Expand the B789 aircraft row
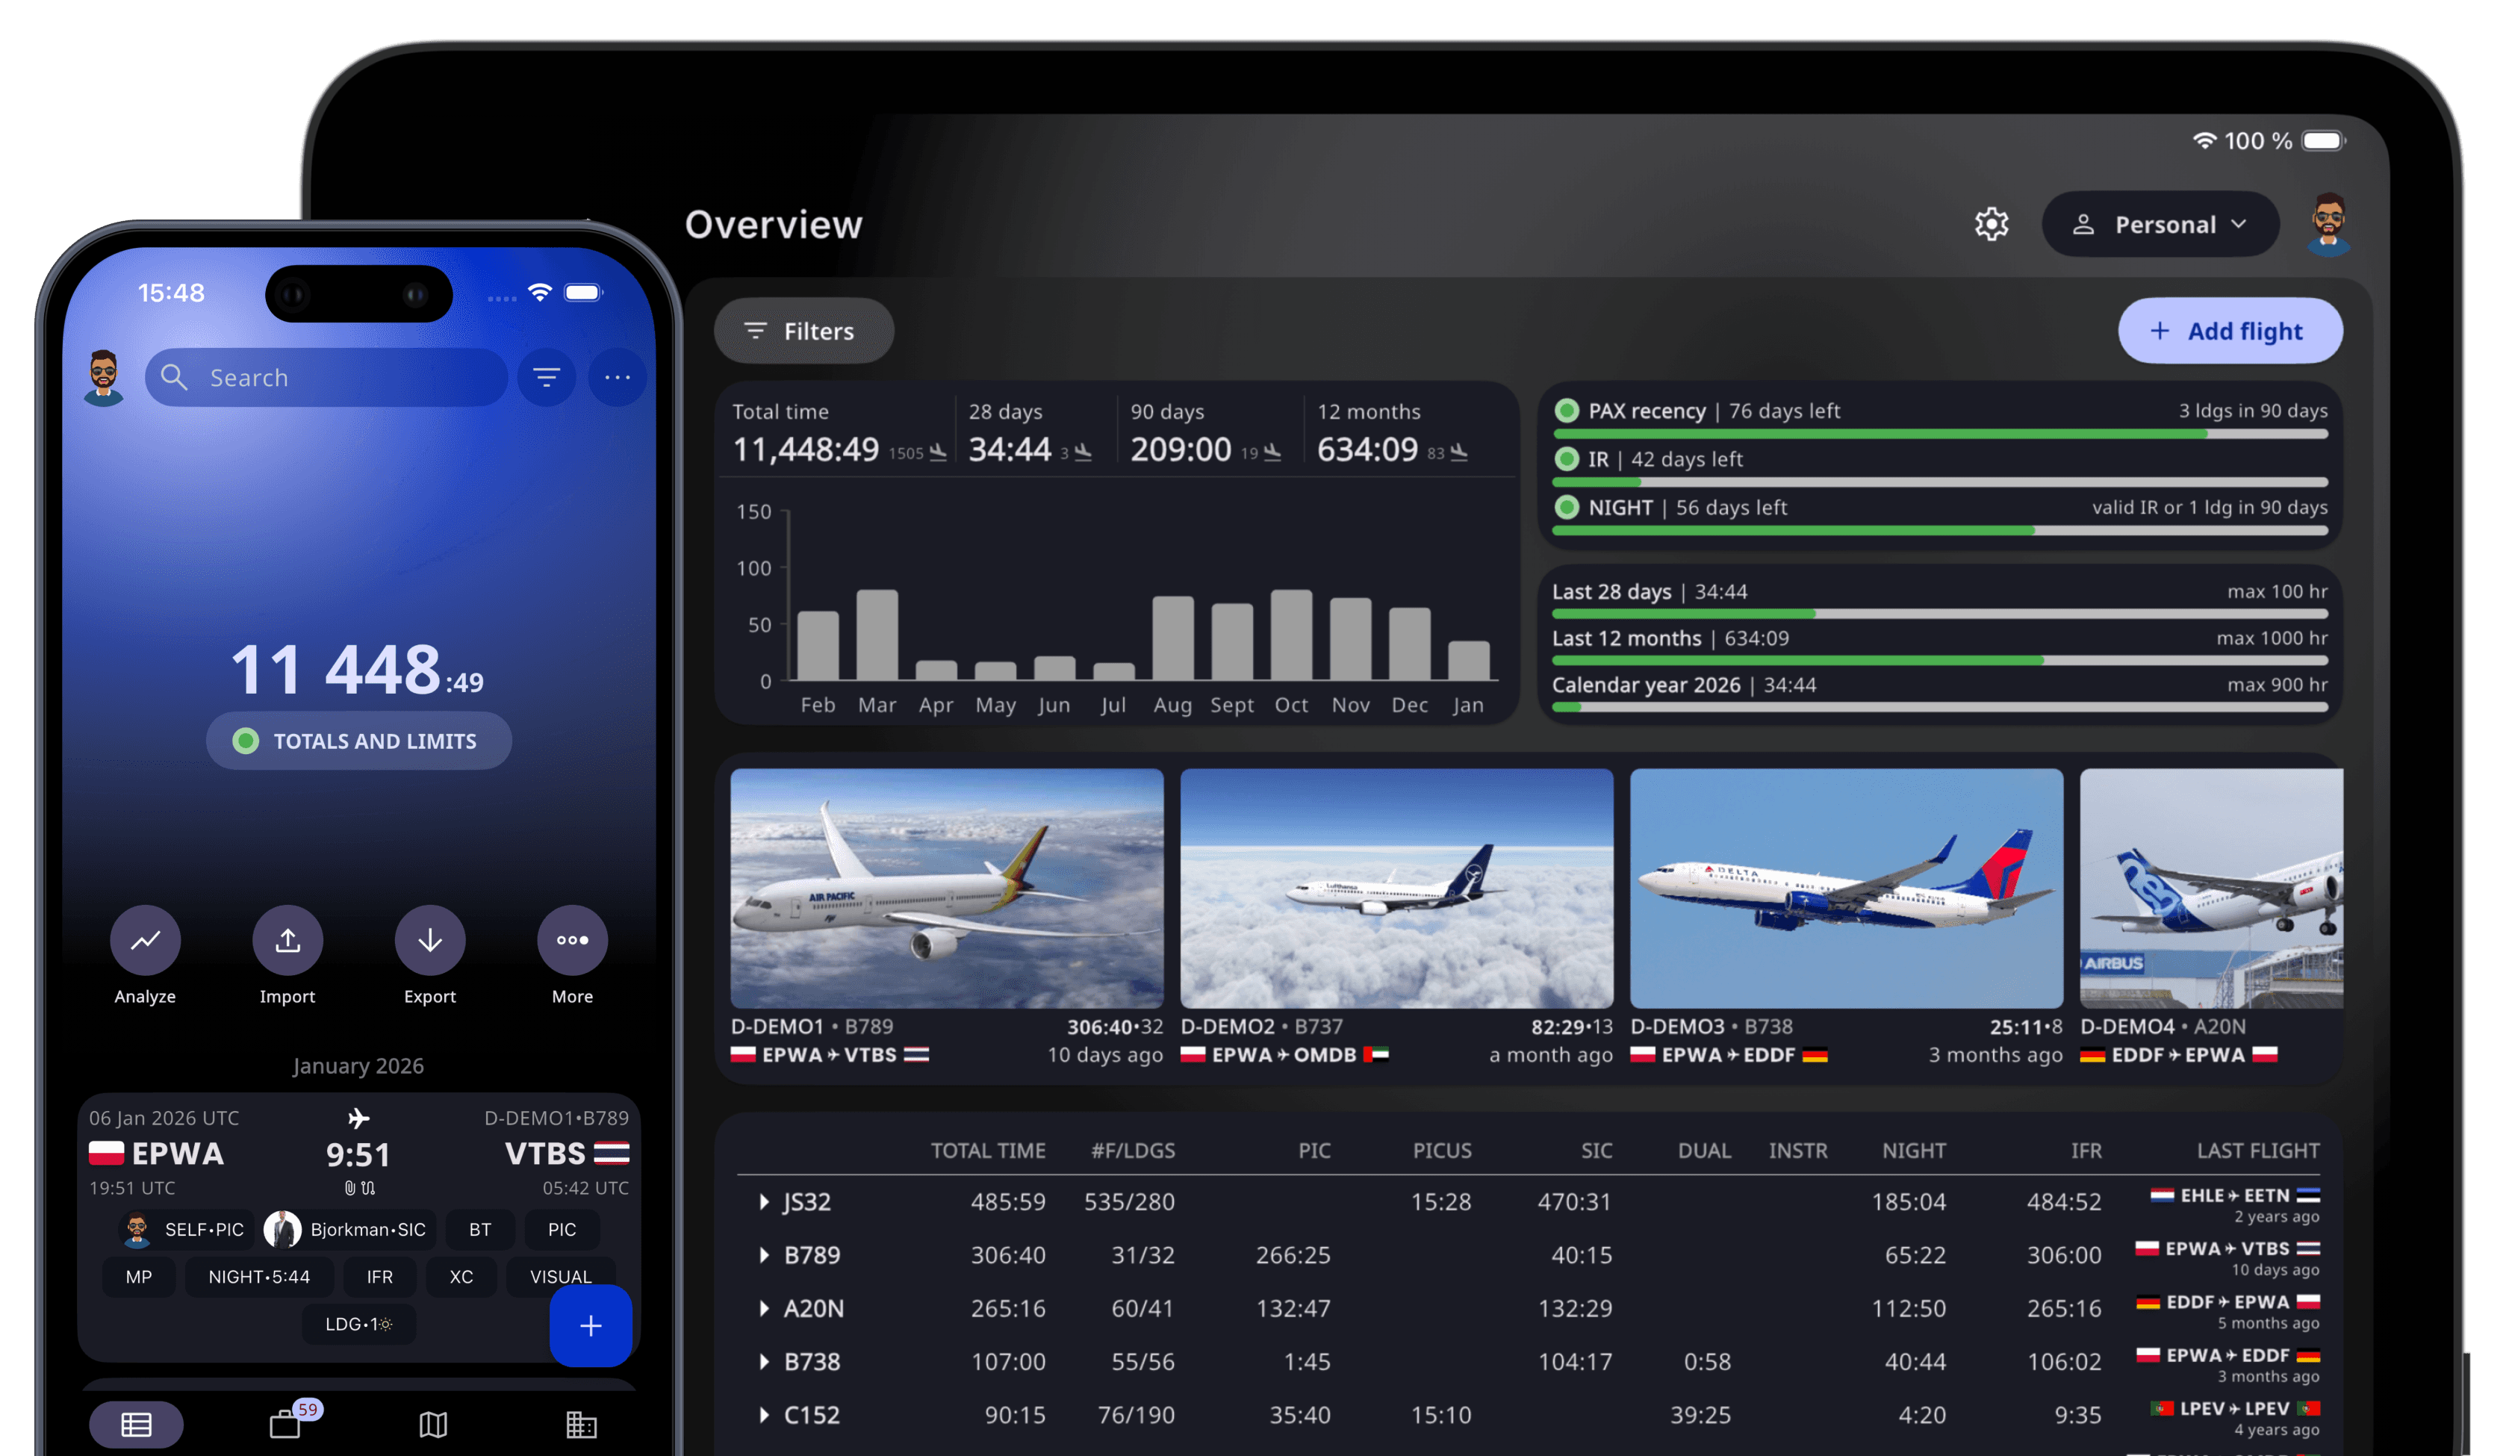This screenshot has width=2515, height=1456. [765, 1254]
